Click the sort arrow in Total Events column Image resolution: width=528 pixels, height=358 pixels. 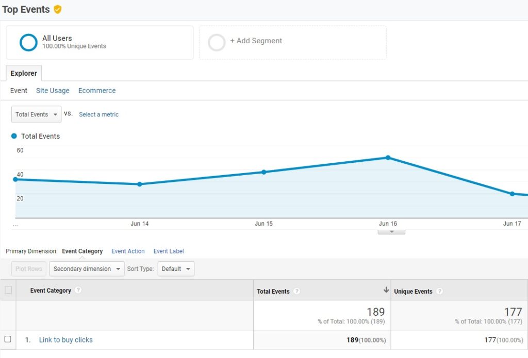(x=386, y=291)
